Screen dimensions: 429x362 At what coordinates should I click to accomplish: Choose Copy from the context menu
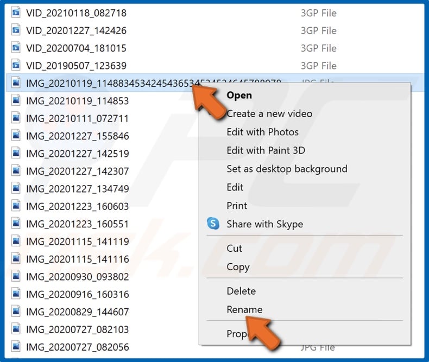(238, 267)
